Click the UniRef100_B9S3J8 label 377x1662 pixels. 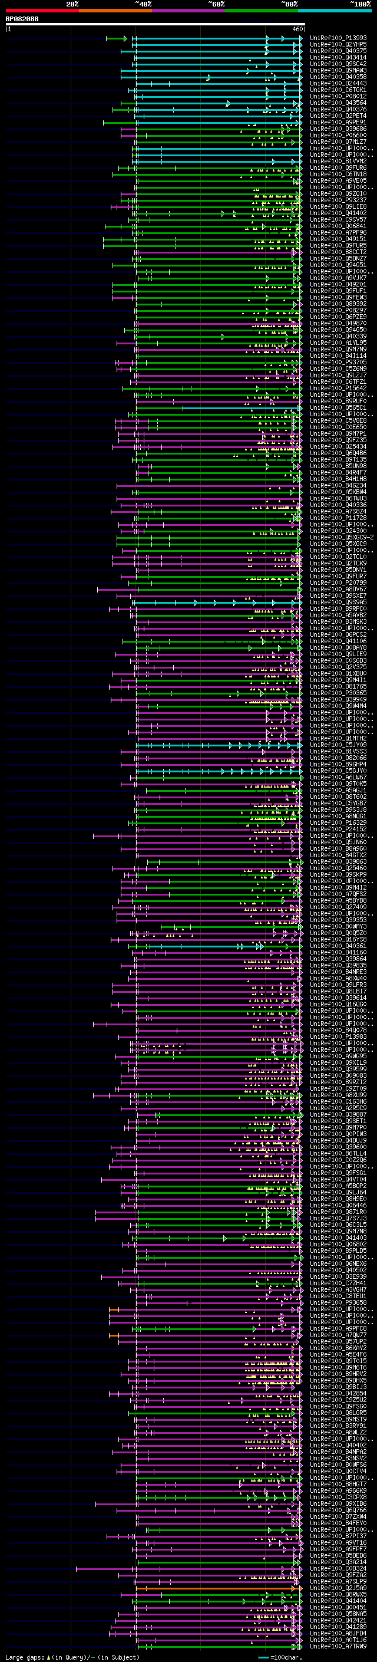[338, 809]
